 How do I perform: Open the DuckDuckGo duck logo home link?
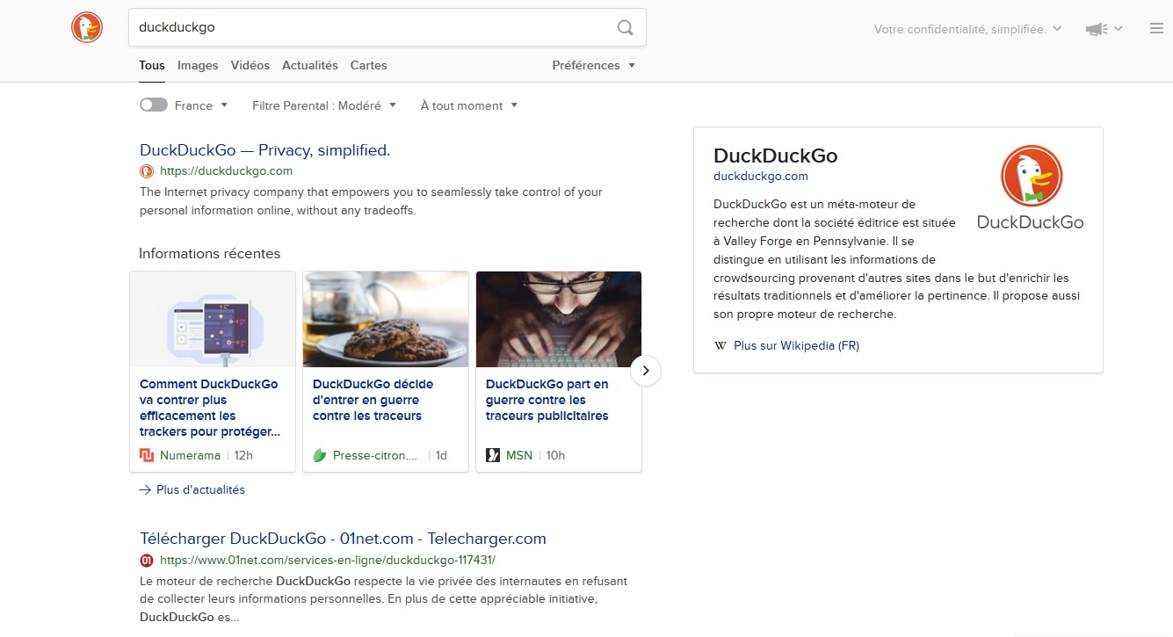[x=87, y=27]
